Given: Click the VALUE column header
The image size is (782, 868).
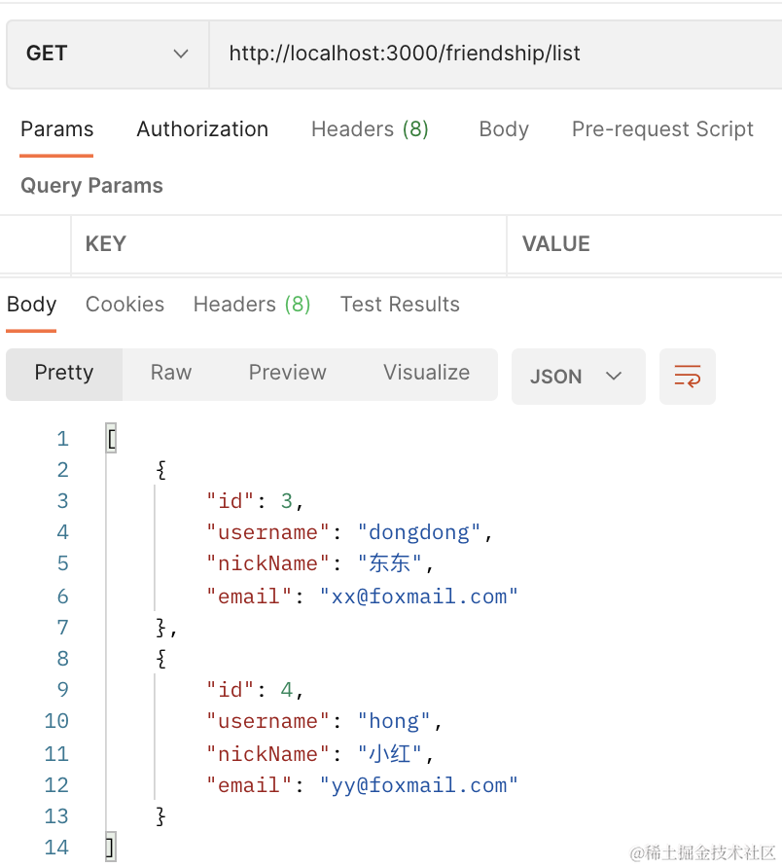Looking at the screenshot, I should [x=556, y=244].
